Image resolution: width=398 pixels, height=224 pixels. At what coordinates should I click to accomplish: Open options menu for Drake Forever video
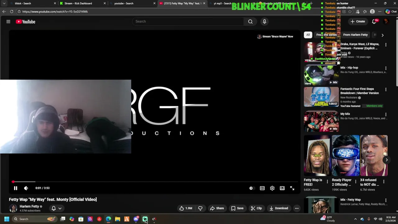[x=386, y=45]
